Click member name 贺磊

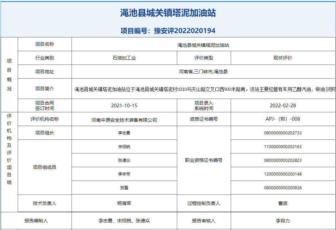pyautogui.click(x=124, y=188)
